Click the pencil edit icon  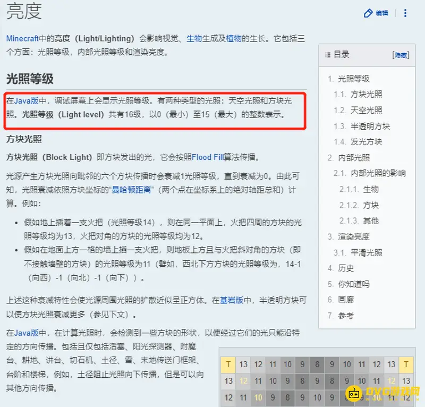point(368,13)
